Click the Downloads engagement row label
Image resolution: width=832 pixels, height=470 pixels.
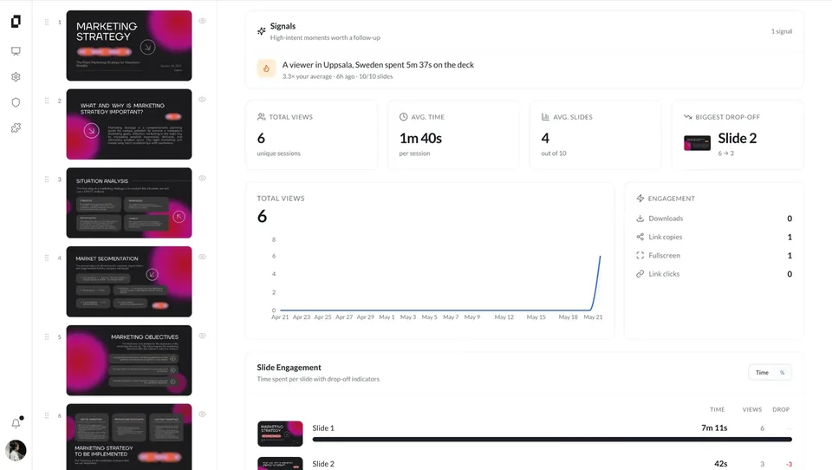point(666,219)
